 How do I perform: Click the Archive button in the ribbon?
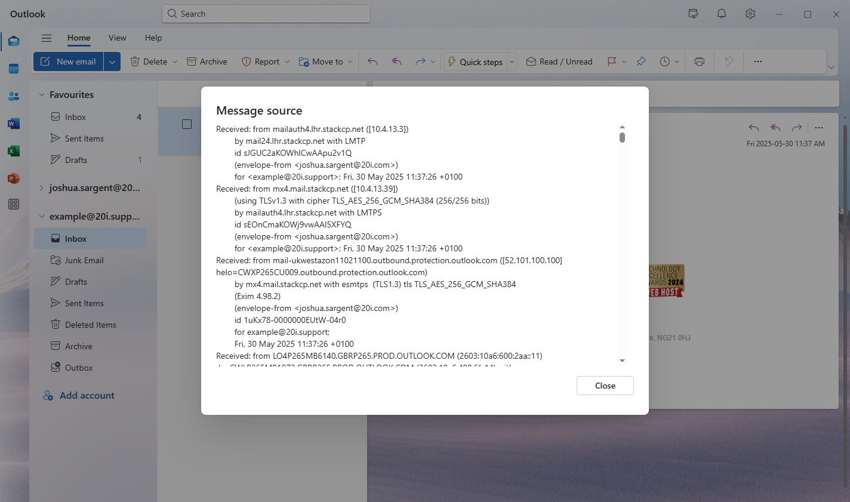coord(207,61)
